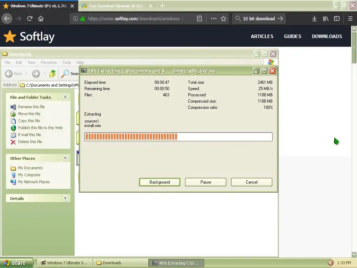Viewport: 357px width, 268px height.
Task: Switch to Downloads taskbar button
Action: point(121,263)
